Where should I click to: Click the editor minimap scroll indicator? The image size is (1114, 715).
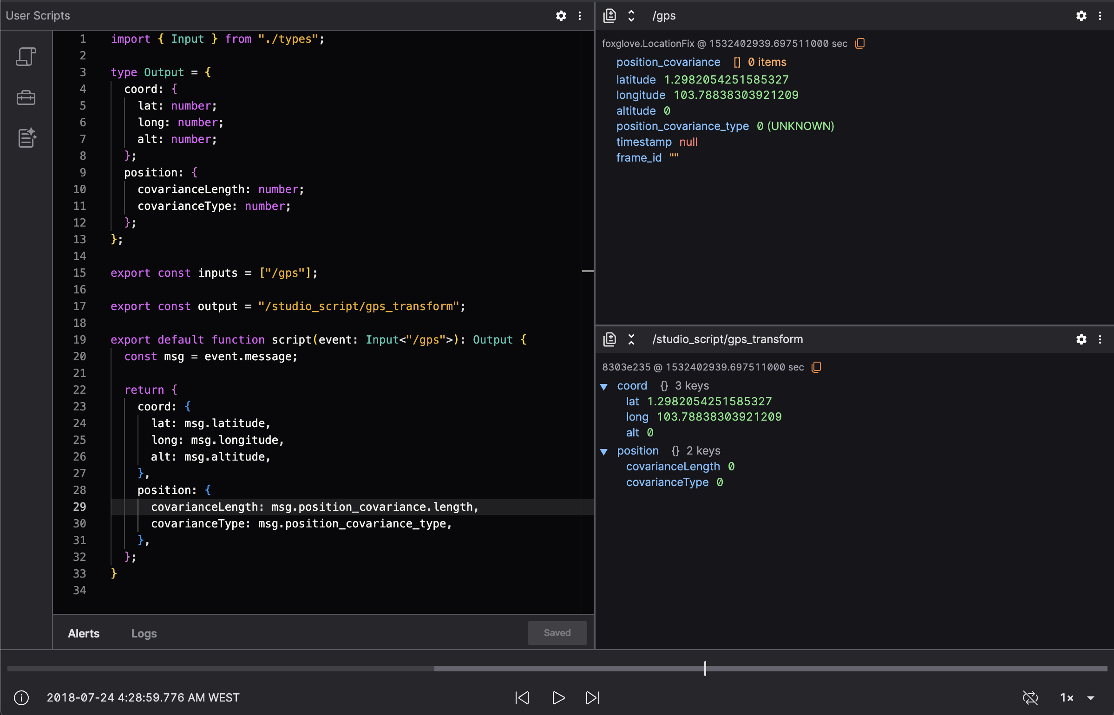[588, 271]
